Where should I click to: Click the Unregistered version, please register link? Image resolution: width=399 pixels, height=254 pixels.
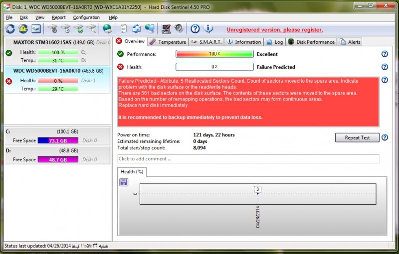[x=275, y=30]
